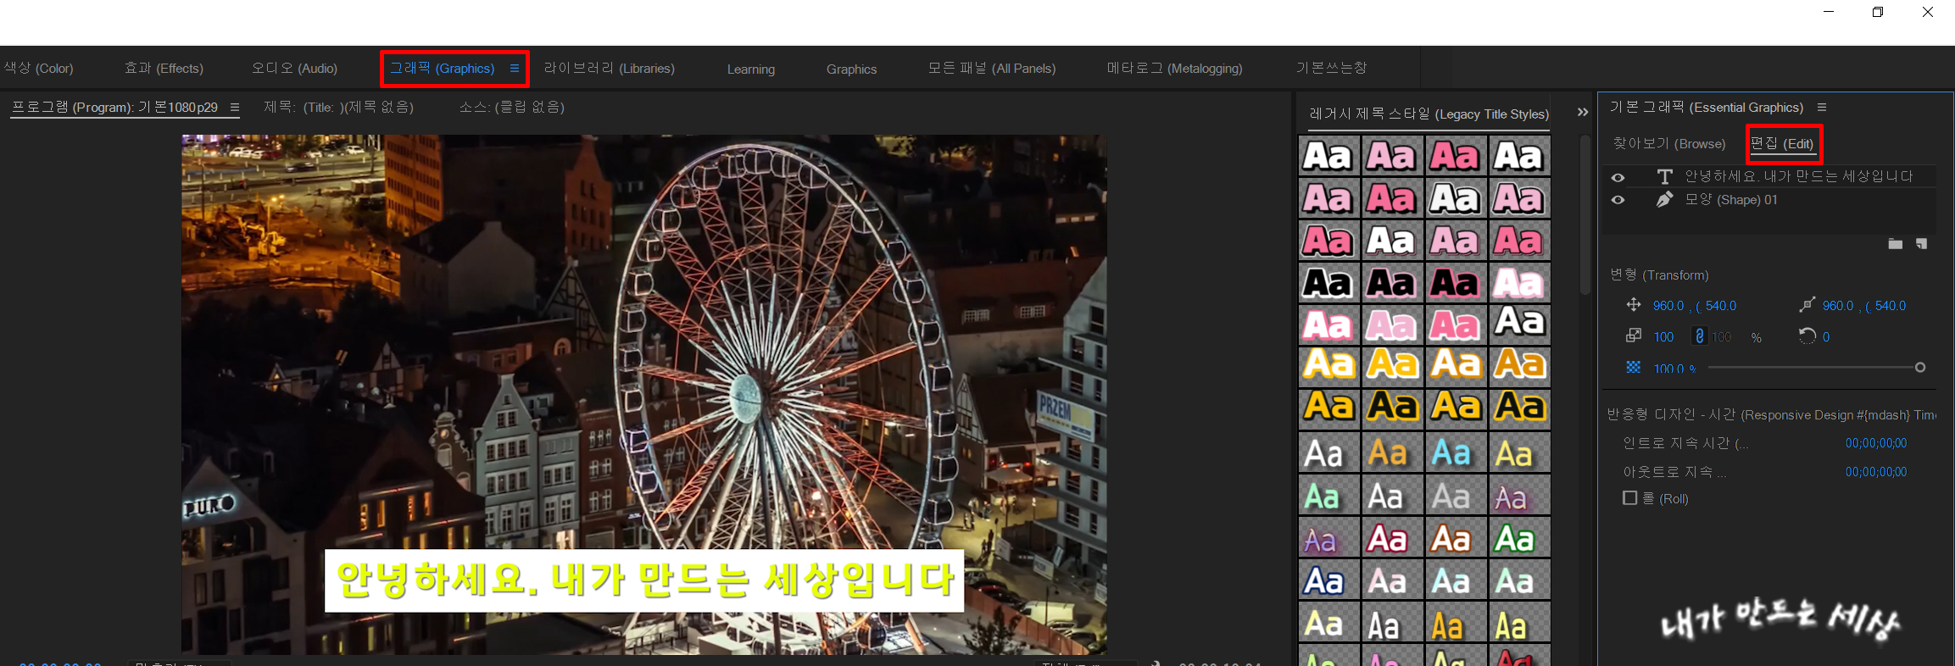This screenshot has height=666, width=1955.
Task: Select the Legacy Title Styles panel tab
Action: (1429, 114)
